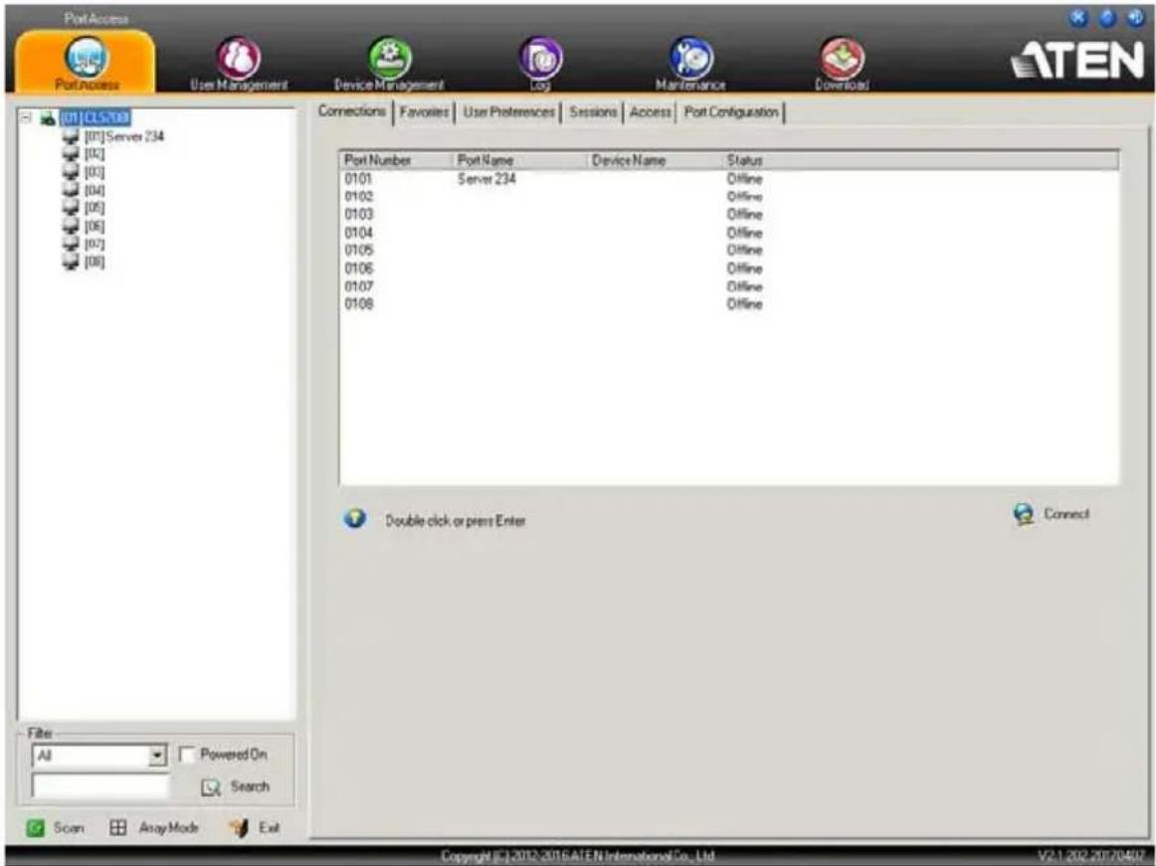Click the monitor icon for port [05]
Screen dimensions: 1156x866
(71, 207)
